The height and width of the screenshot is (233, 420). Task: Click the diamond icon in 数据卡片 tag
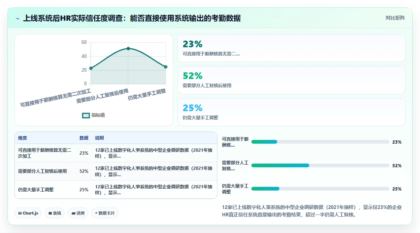(x=96, y=213)
